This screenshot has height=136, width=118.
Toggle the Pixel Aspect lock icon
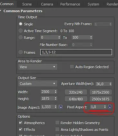[x=110, y=107]
